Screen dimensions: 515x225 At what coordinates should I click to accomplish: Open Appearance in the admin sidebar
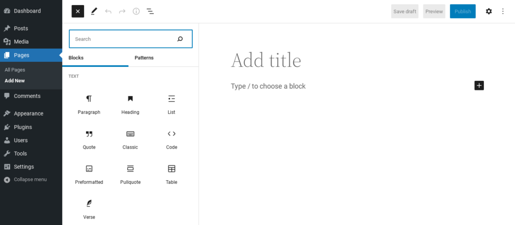(31, 114)
